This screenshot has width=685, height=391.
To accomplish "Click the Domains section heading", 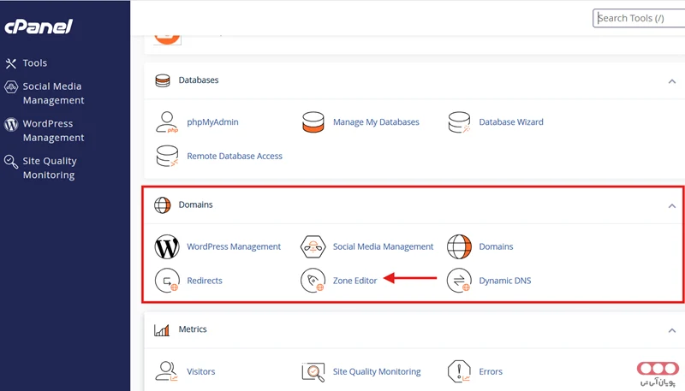I will pyautogui.click(x=196, y=204).
